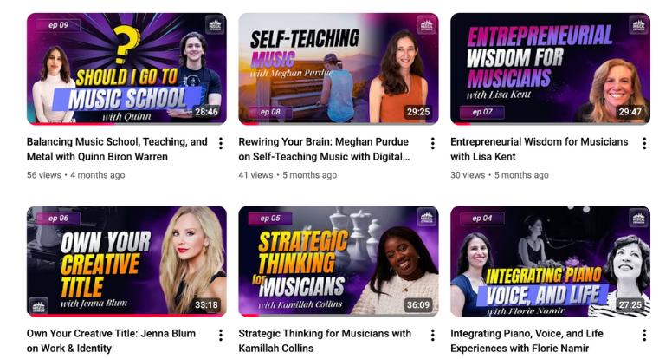Open options menu for Kamillah Collins video

click(432, 336)
